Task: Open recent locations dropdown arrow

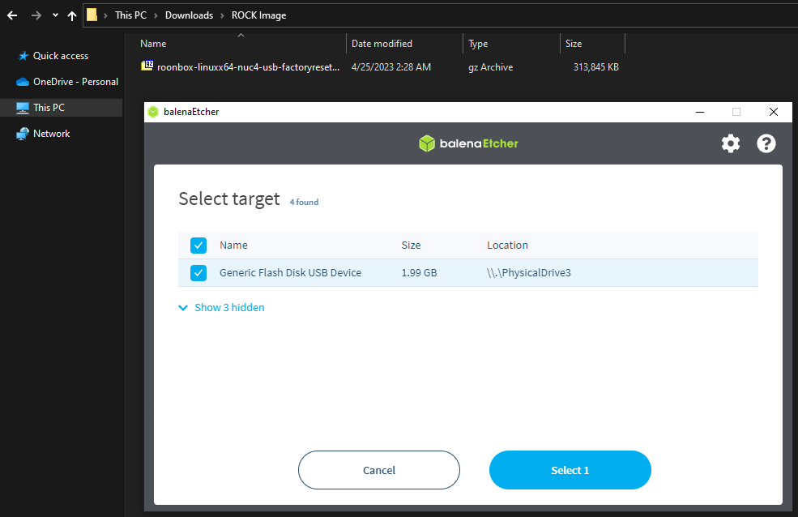Action: (x=55, y=15)
